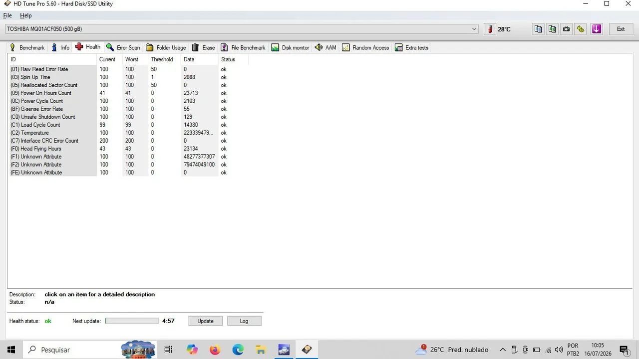Open the File menu
The height and width of the screenshot is (359, 639).
(7, 15)
